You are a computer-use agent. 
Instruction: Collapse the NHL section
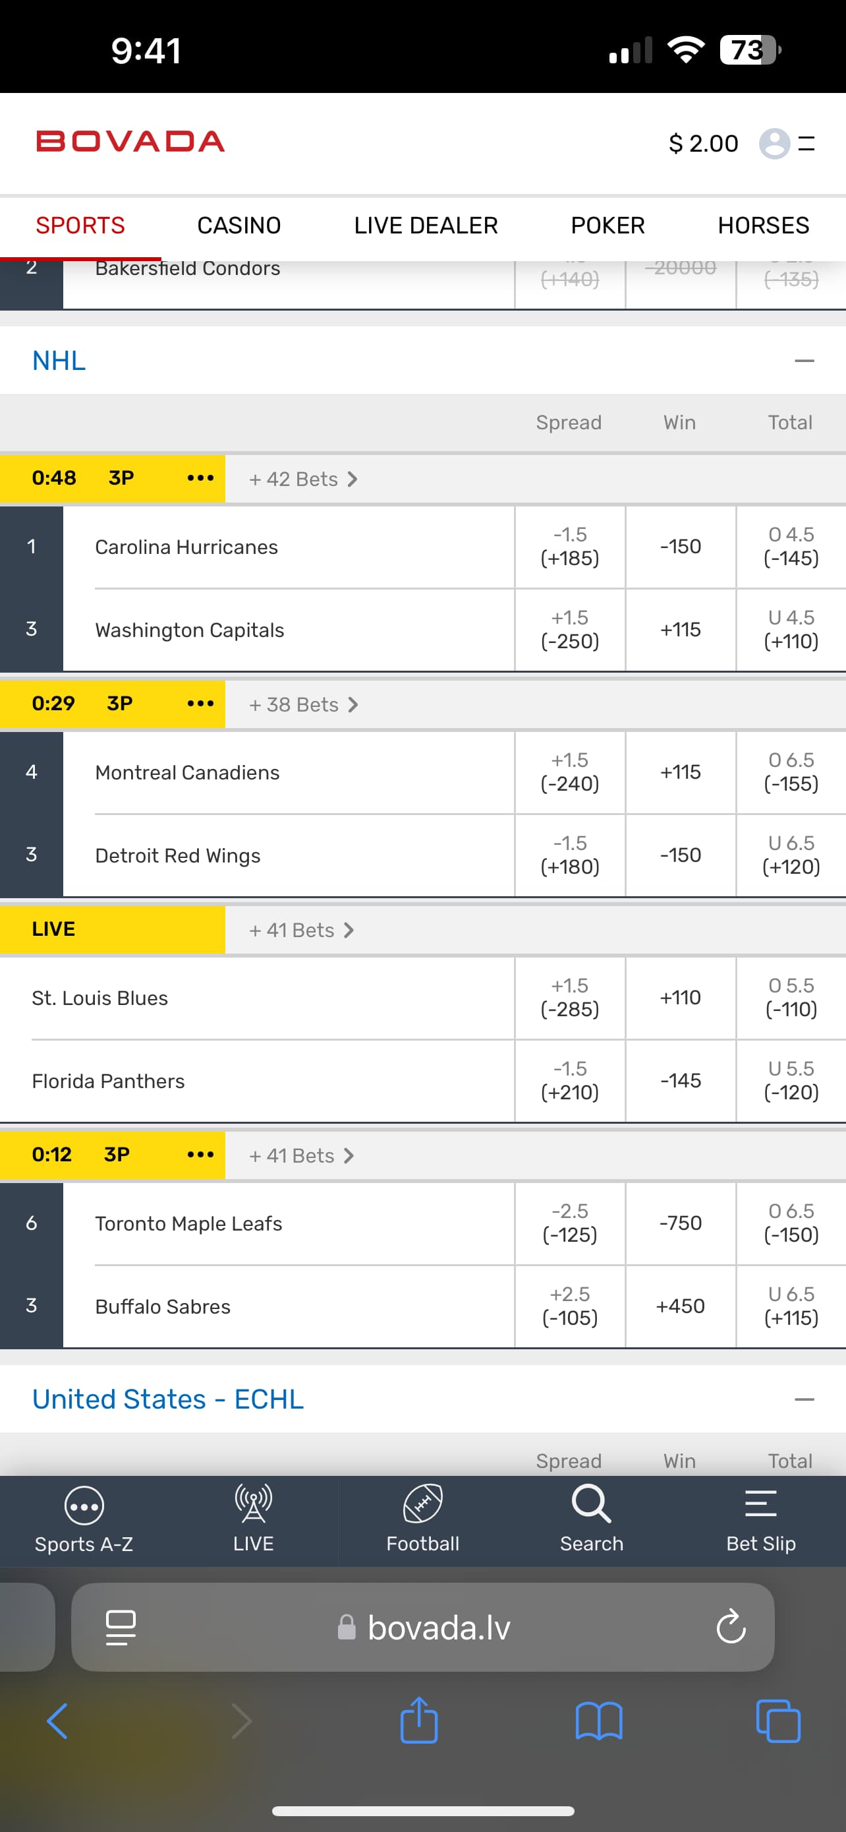[x=804, y=361]
